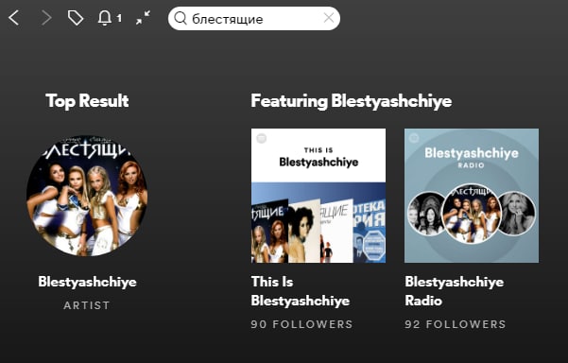568x363 pixels.
Task: Open Blestyashchiye Radio playlist cover
Action: click(472, 196)
